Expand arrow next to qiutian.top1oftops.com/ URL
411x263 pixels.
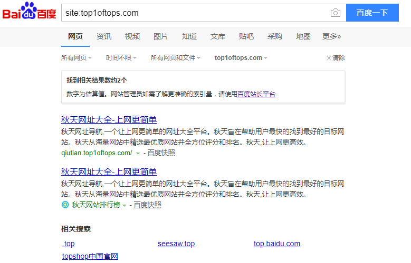click(138, 154)
